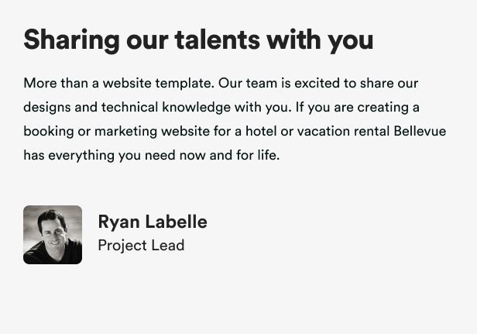Image resolution: width=477 pixels, height=334 pixels.
Task: Select the name Ryan Labelle
Action: click(x=153, y=222)
